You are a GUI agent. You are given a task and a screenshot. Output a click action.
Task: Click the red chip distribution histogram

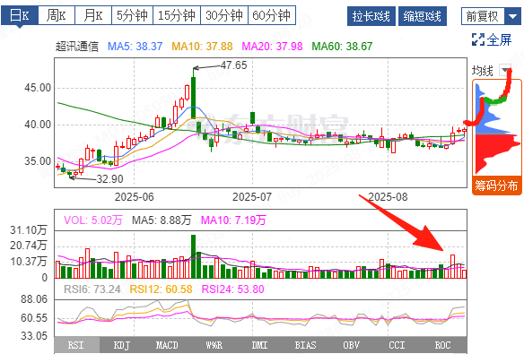pyautogui.click(x=496, y=151)
